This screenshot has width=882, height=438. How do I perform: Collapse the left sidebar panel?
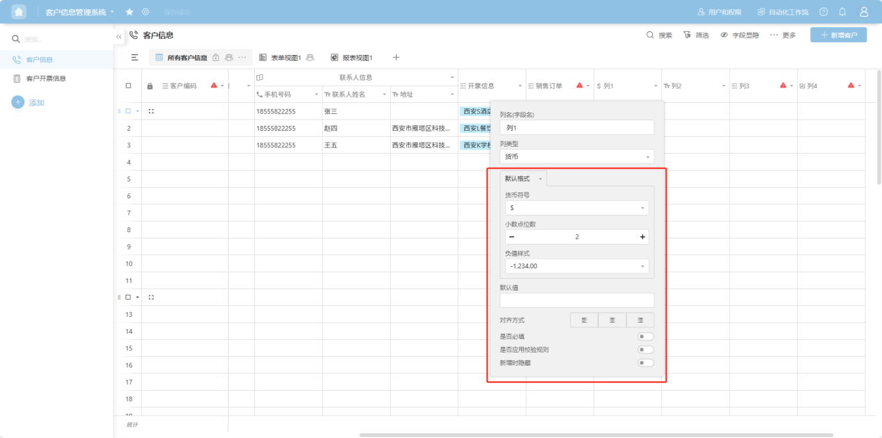coord(118,36)
